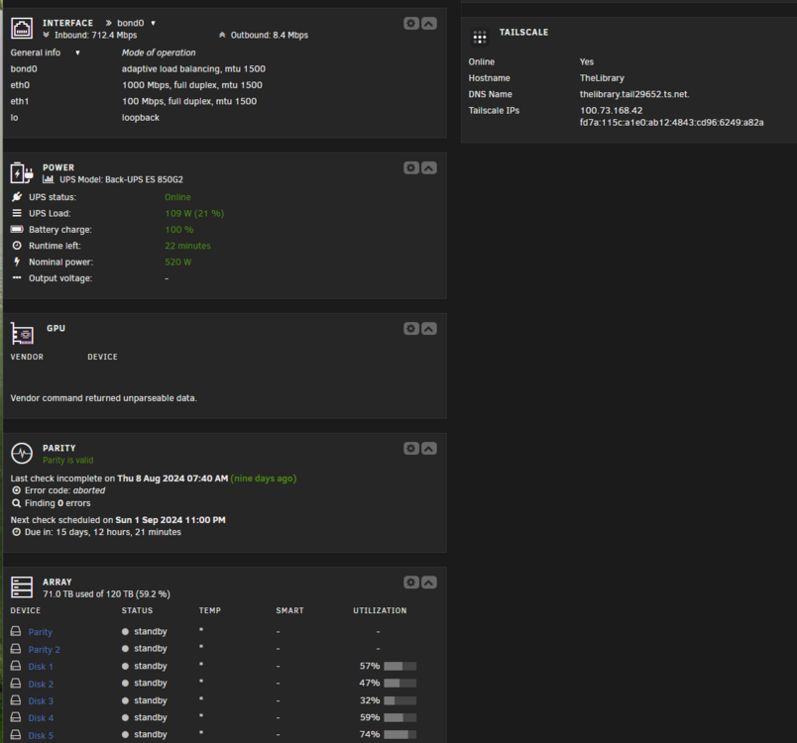Image resolution: width=797 pixels, height=743 pixels.
Task: Click the Disk 1 utilization bar at 57%
Action: pos(400,666)
